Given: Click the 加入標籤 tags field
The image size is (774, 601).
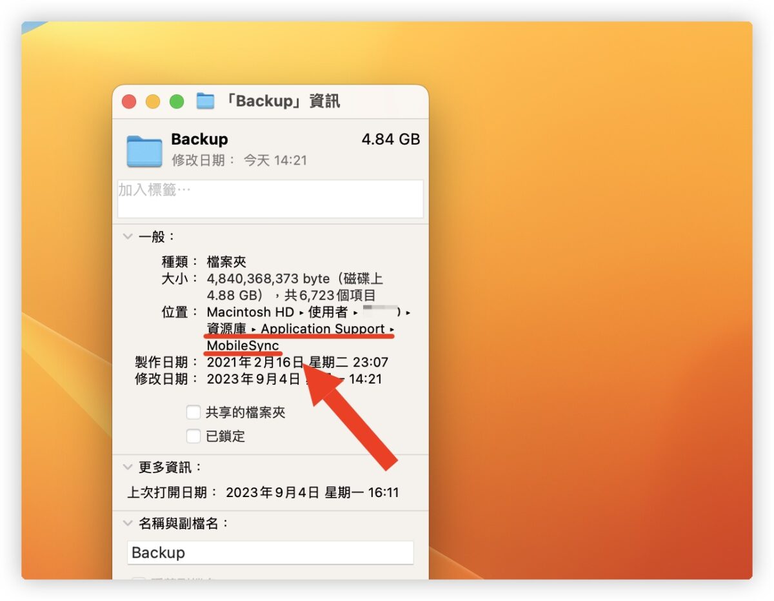Looking at the screenshot, I should pyautogui.click(x=270, y=199).
